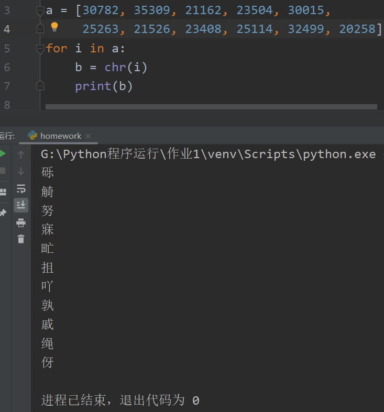Click the up arrow to go up the stack trace
This screenshot has height=412, width=384.
click(21, 154)
